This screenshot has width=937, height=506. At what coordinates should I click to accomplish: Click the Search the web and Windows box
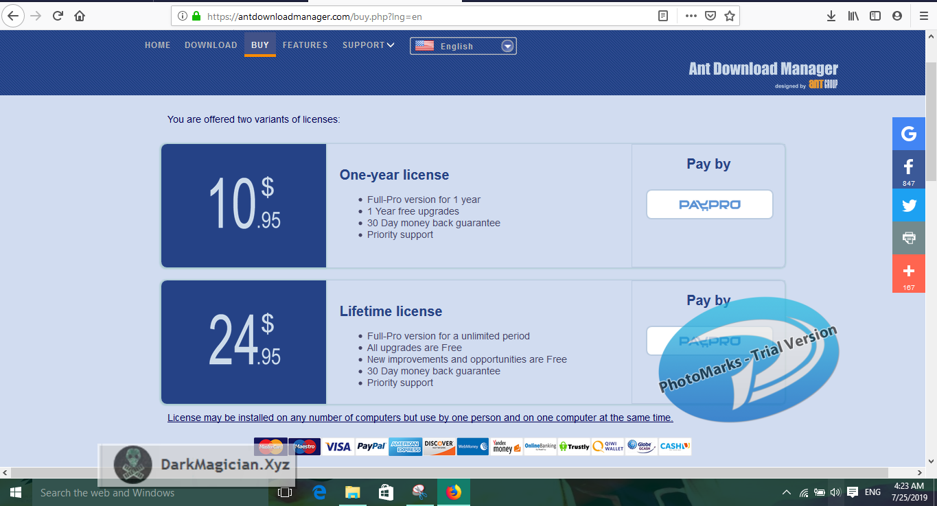click(x=149, y=492)
